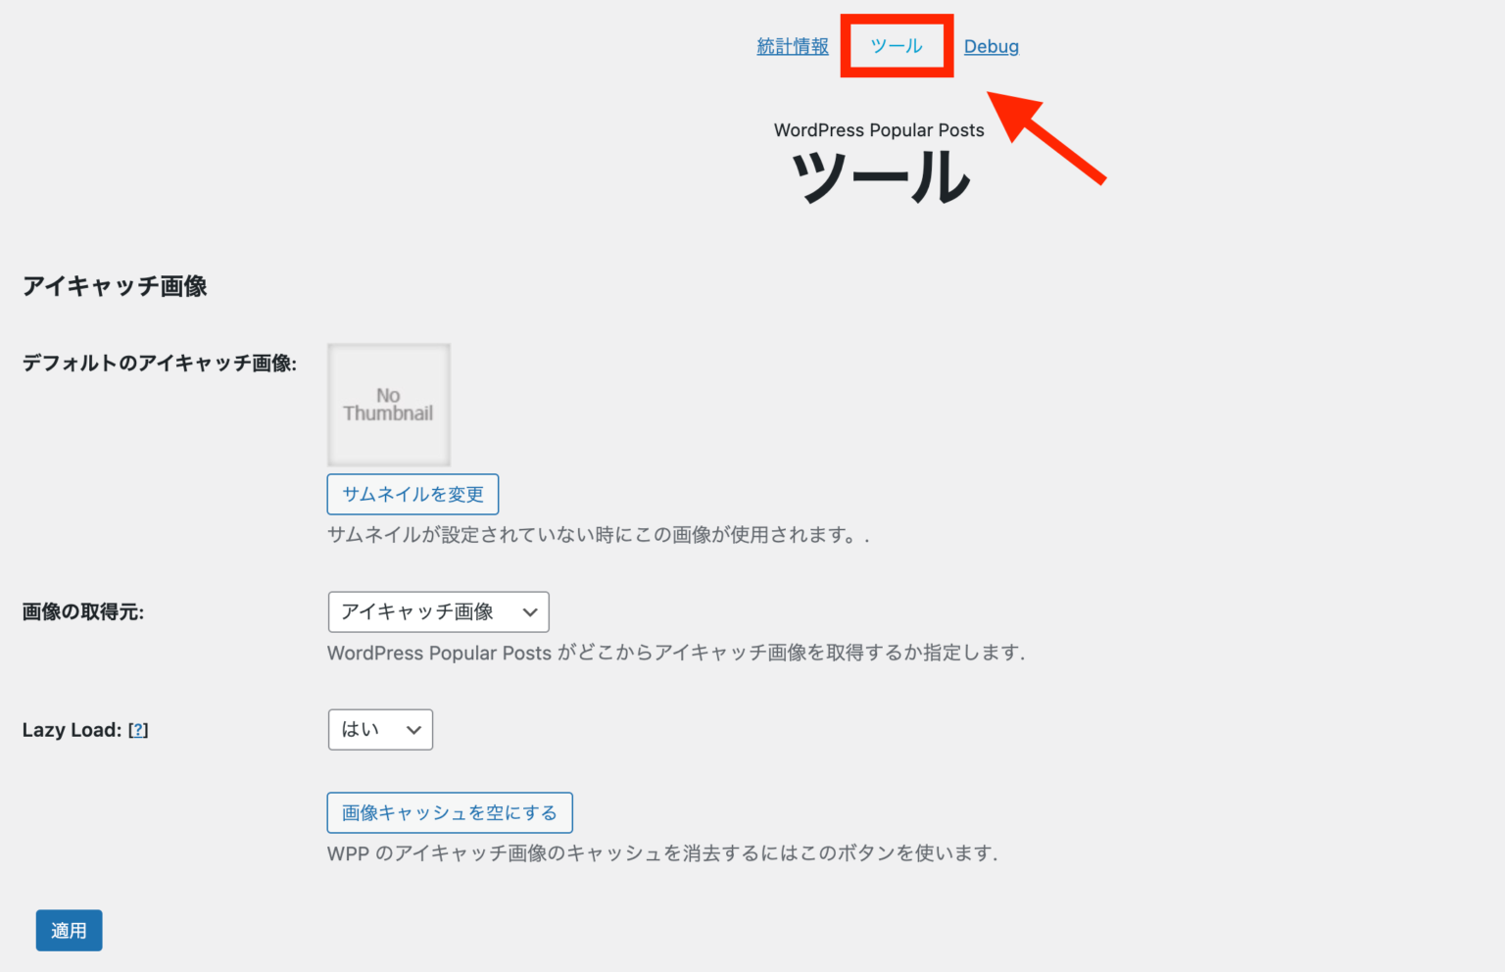Click the blue 適用 button

click(69, 931)
